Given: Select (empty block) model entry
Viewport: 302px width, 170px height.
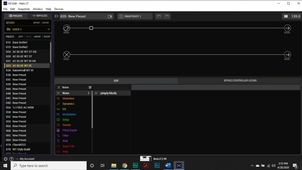Looking at the screenshot, I should tap(112, 93).
